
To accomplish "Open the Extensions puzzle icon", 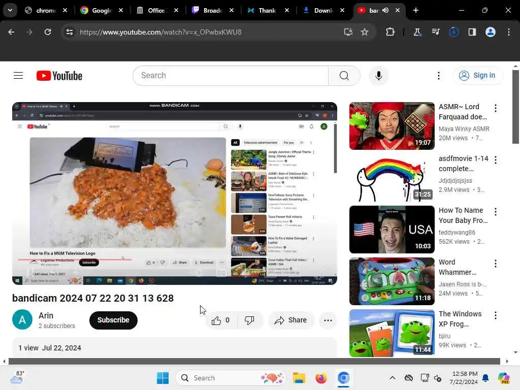I will point(391,32).
